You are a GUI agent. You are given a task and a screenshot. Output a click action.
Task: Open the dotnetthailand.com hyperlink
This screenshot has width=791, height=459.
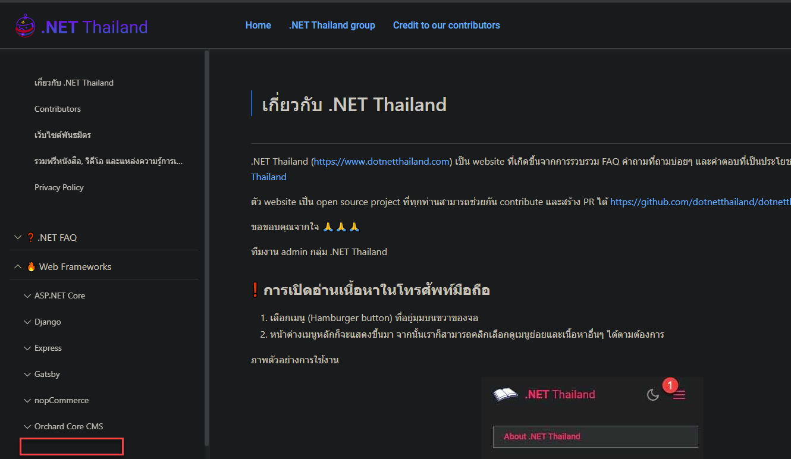tap(381, 161)
